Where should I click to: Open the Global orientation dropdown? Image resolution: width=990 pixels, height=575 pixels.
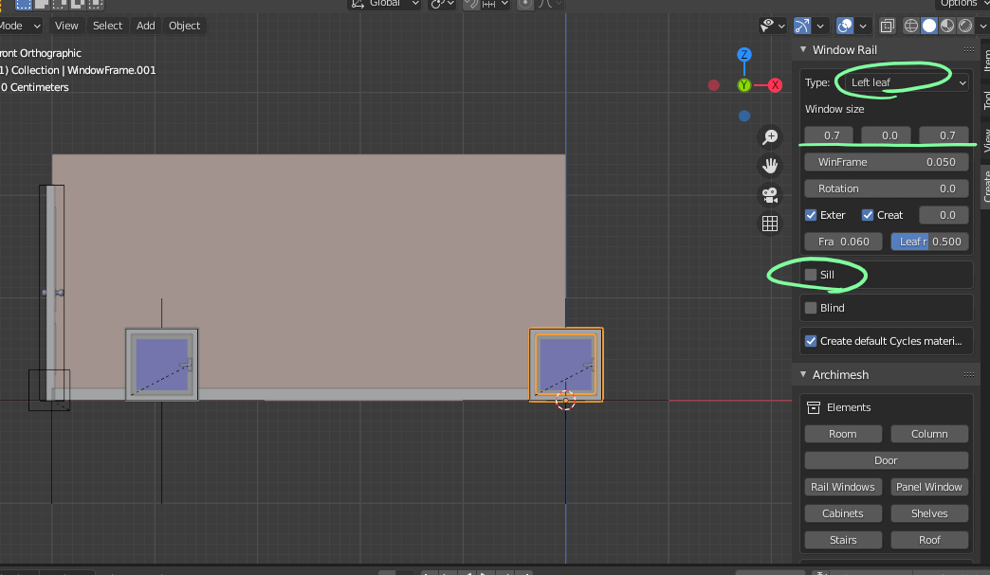386,4
